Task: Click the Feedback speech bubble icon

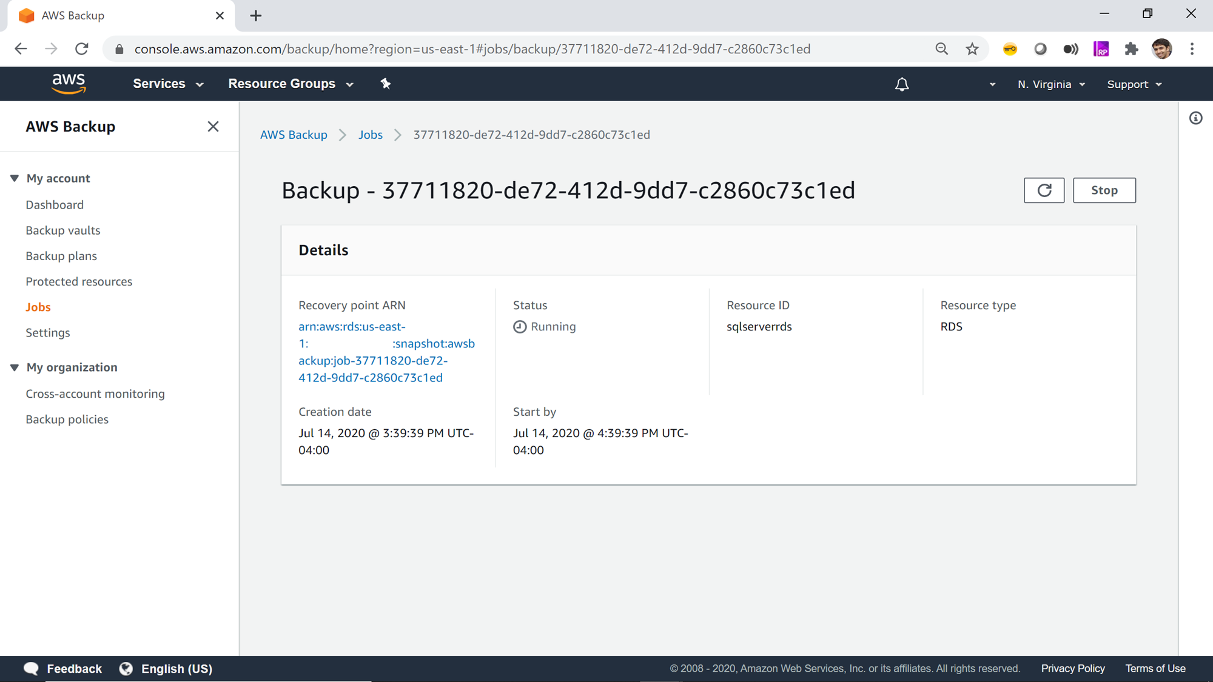Action: click(32, 669)
